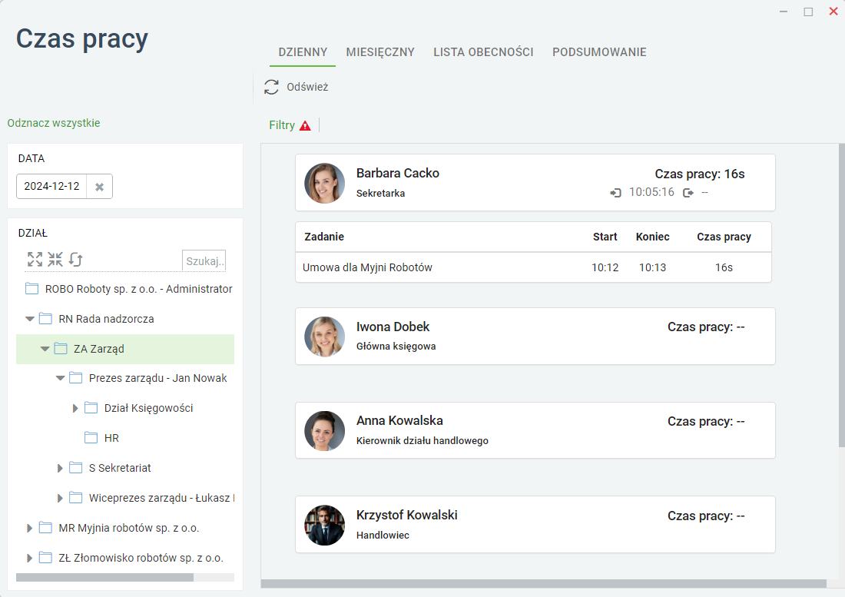Click the Odśwież refresh icon
Image resolution: width=845 pixels, height=597 pixels.
coord(271,87)
